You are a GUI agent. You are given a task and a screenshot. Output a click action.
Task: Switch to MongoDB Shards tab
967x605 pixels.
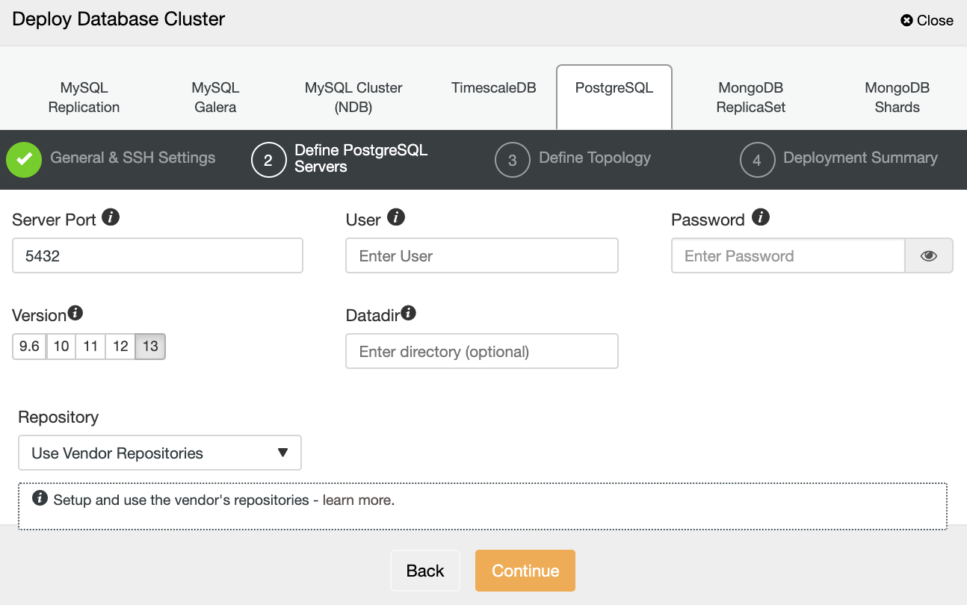pos(897,97)
